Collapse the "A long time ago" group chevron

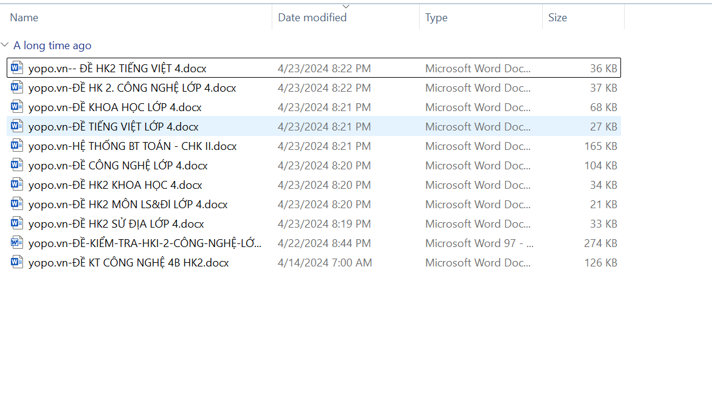pos(5,46)
